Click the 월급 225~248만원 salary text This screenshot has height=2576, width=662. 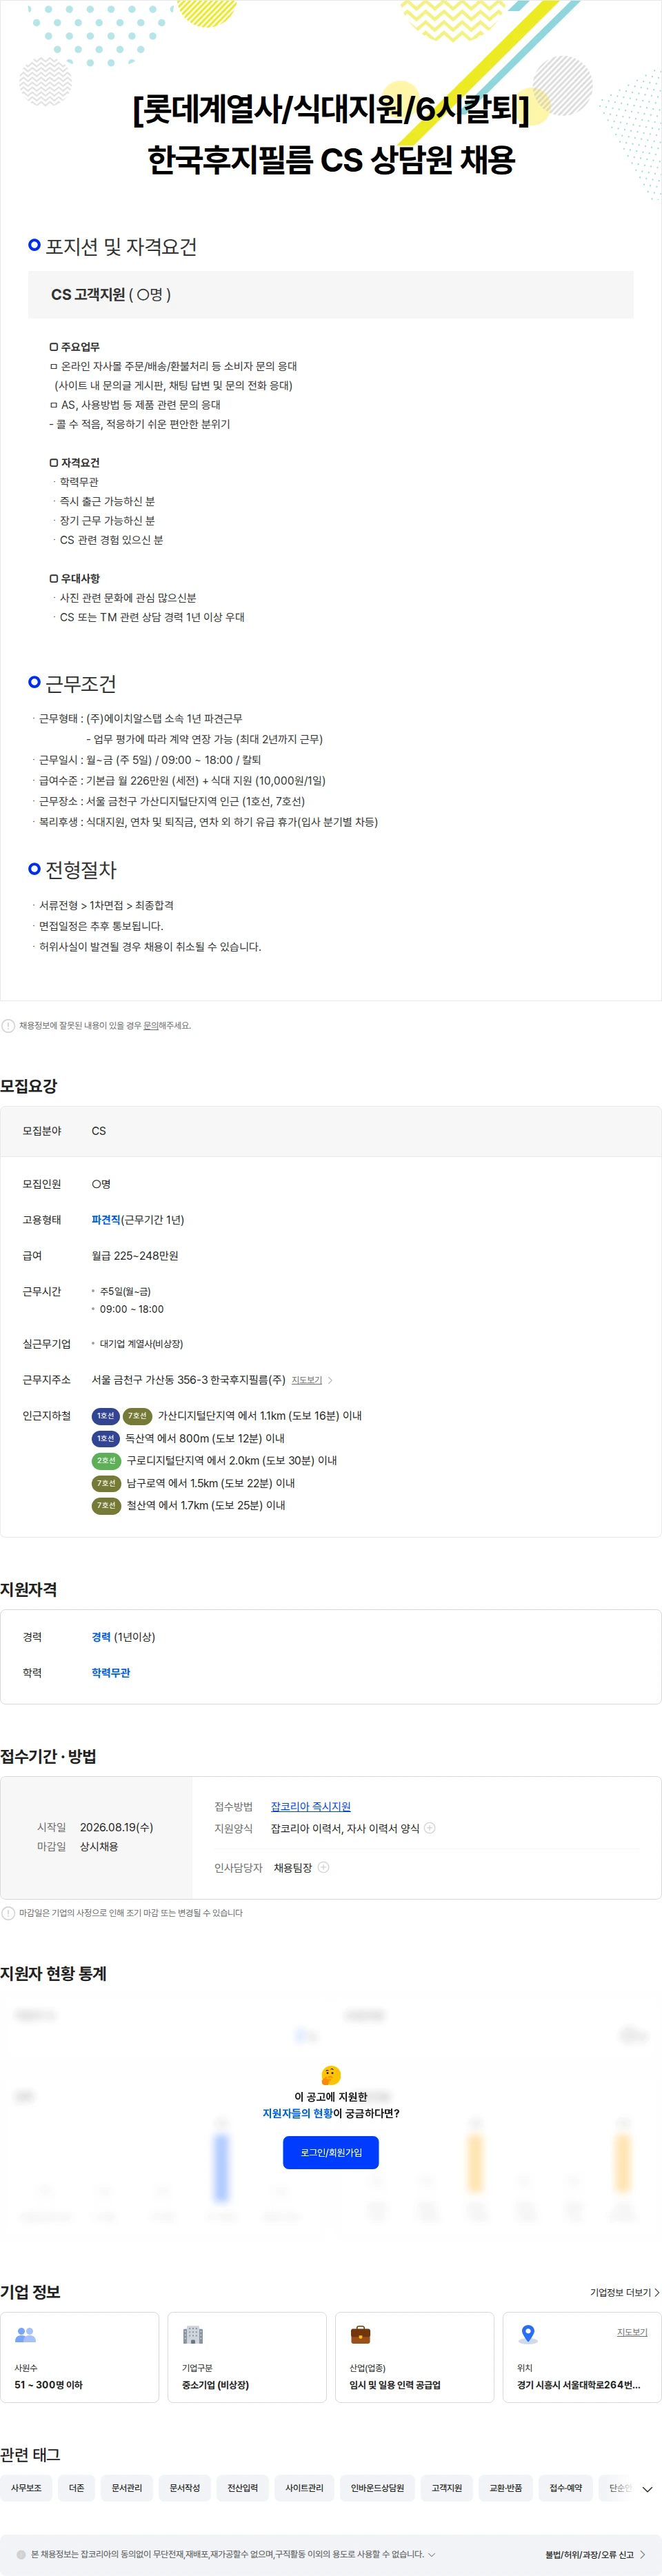pyautogui.click(x=135, y=1256)
